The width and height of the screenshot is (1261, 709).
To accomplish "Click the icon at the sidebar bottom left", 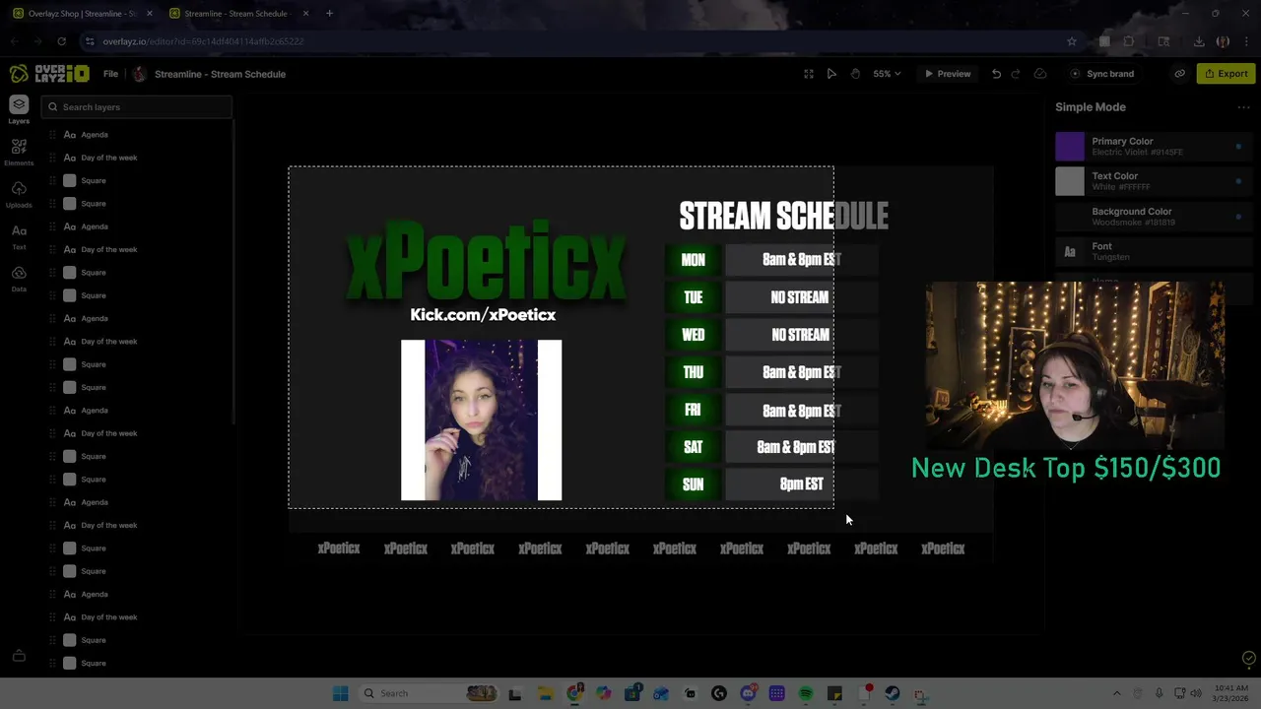I will click(19, 656).
